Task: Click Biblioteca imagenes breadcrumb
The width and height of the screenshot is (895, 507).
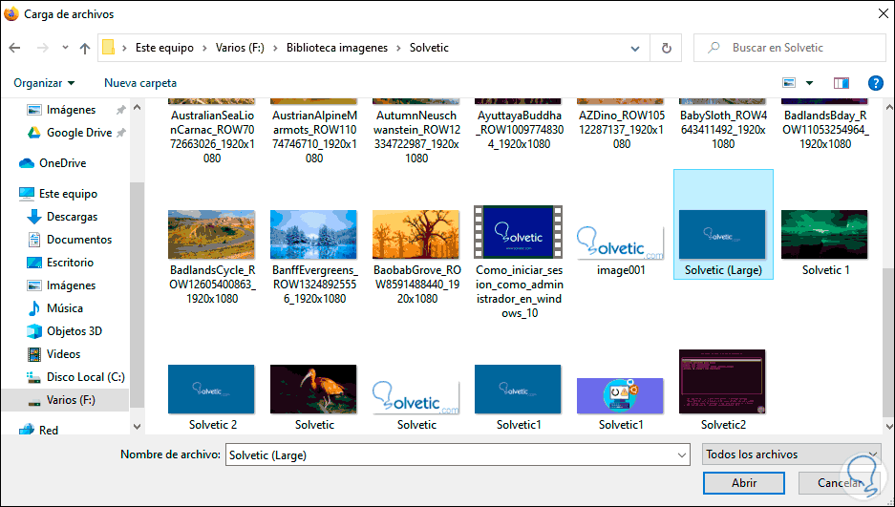Action: (x=337, y=48)
